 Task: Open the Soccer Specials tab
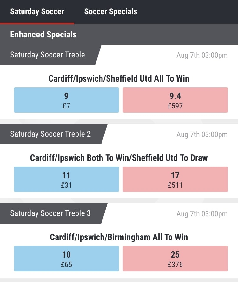click(111, 12)
